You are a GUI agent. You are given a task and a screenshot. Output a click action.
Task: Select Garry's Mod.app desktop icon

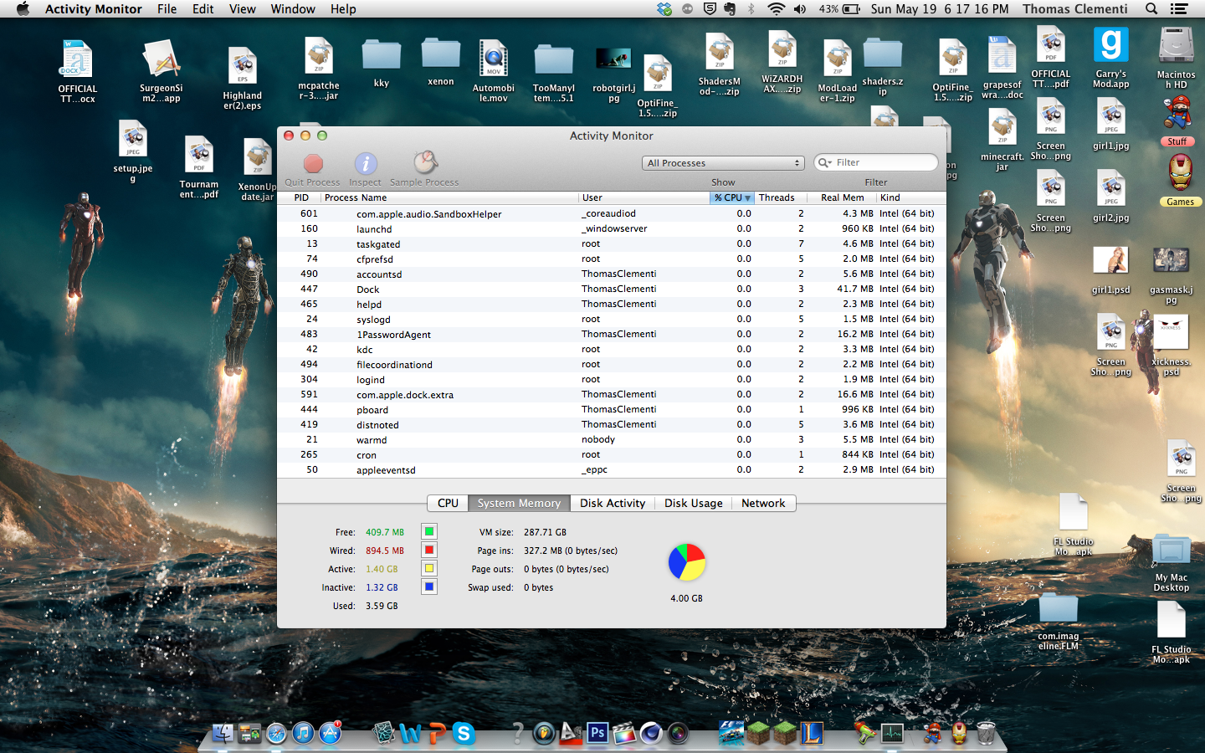(1111, 57)
